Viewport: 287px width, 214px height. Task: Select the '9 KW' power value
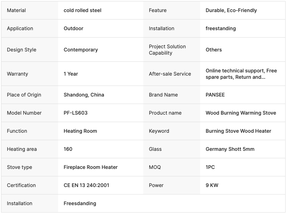click(212, 185)
